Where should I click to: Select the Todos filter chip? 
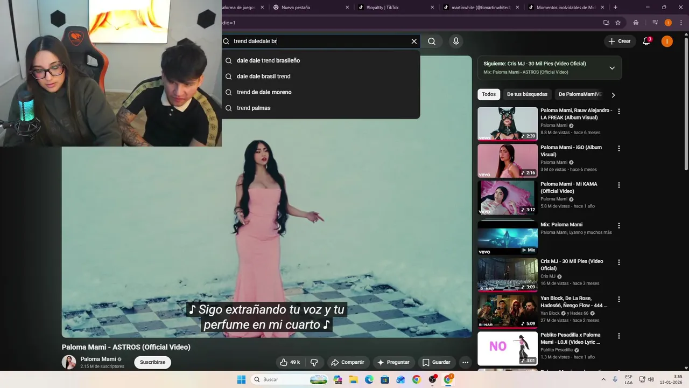(489, 94)
